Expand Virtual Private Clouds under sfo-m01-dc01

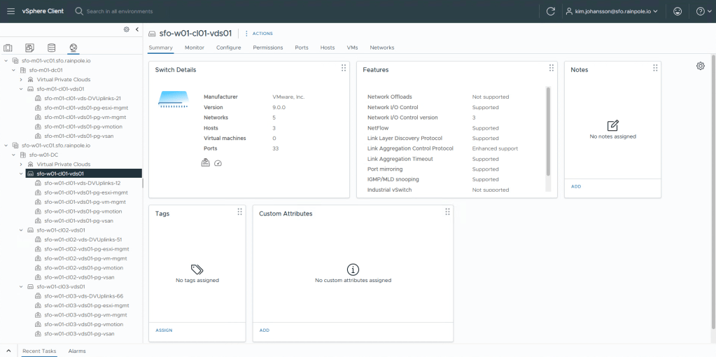tap(21, 80)
